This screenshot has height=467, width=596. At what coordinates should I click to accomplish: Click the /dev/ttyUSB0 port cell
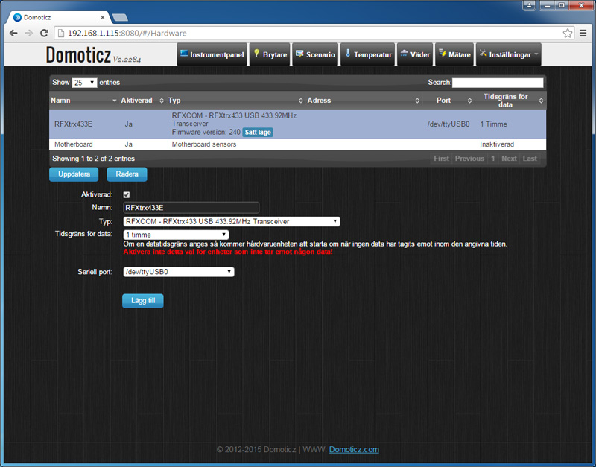pyautogui.click(x=448, y=124)
